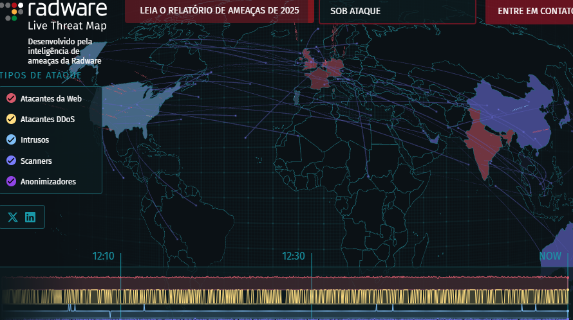Toggle the Scanners checkbox
The image size is (573, 320).
pos(12,161)
